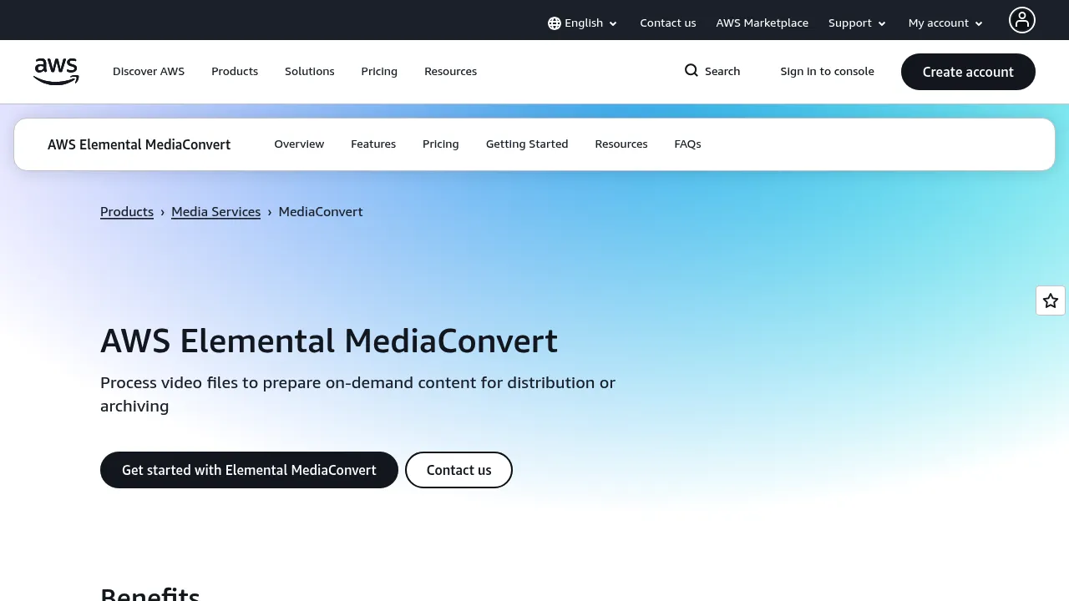Select the Getting Started tab
The image size is (1069, 601).
click(527, 144)
